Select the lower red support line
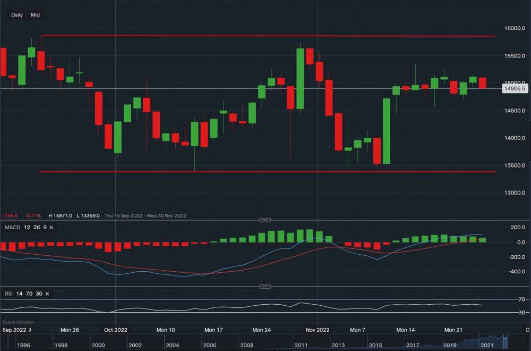The width and height of the screenshot is (531, 351). [265, 171]
